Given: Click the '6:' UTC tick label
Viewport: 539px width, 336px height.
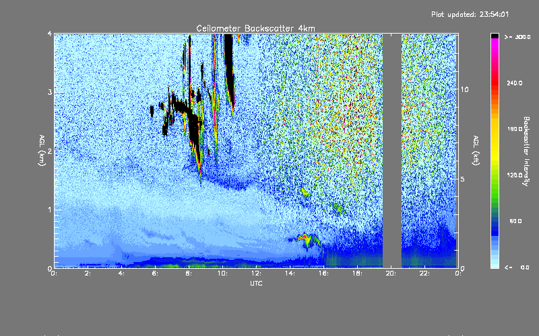Looking at the screenshot, I should click(x=155, y=274).
